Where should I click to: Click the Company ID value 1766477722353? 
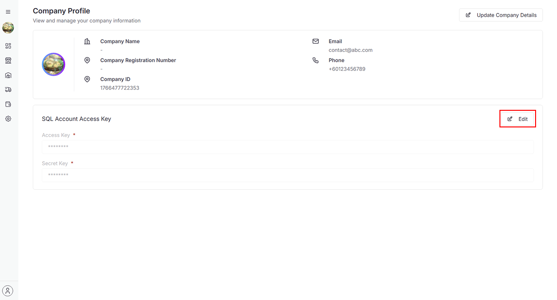click(x=120, y=88)
